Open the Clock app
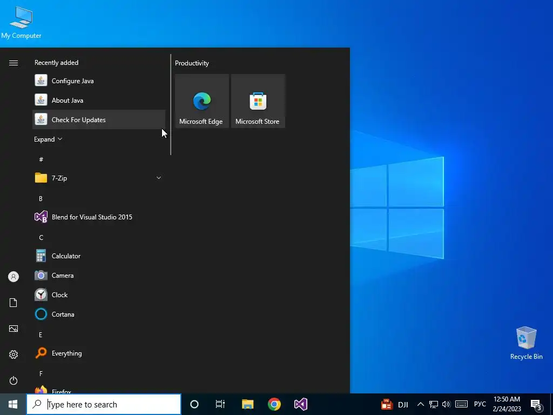 coord(99,294)
